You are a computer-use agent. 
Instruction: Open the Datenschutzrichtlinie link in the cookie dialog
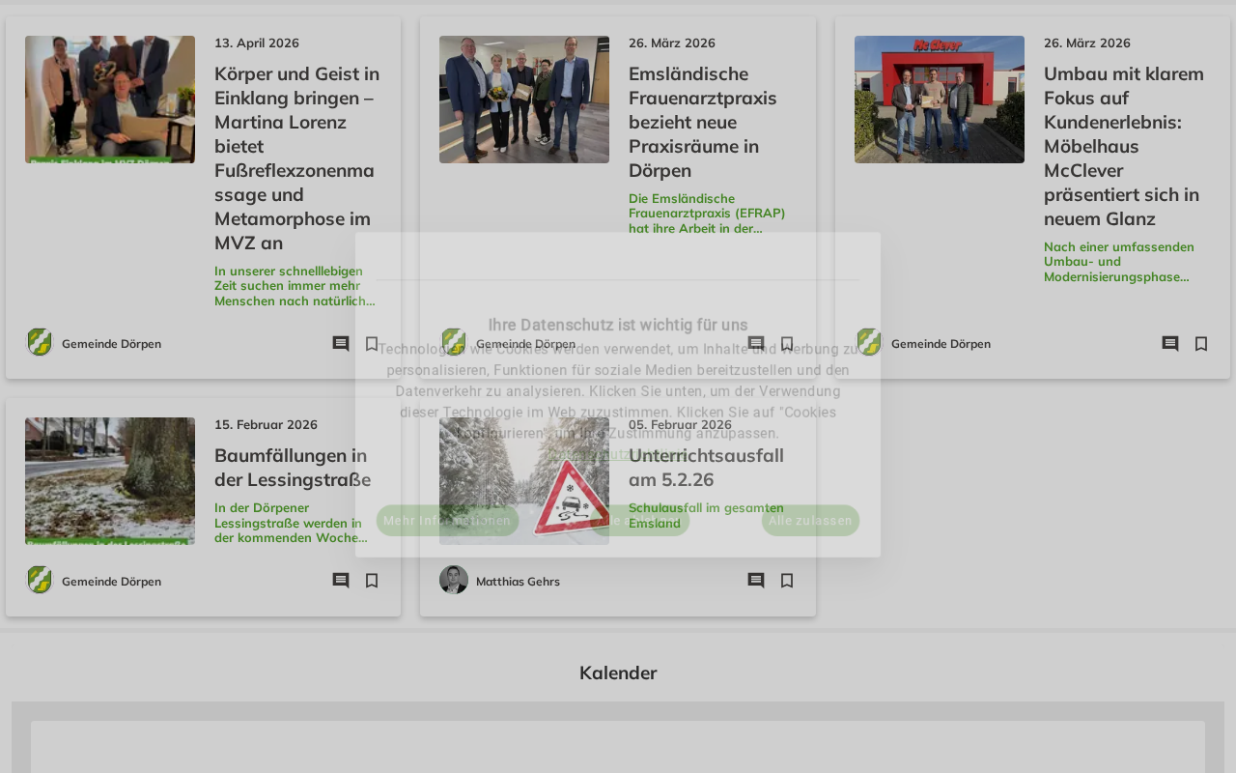tap(618, 455)
